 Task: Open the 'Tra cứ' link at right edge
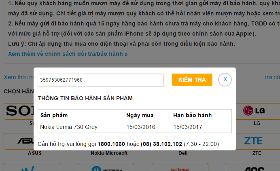click(272, 77)
